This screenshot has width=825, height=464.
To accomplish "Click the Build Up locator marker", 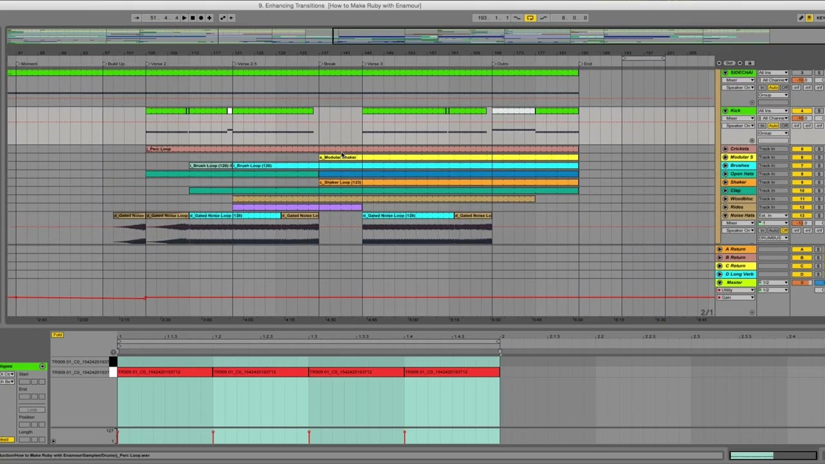I will 115,64.
